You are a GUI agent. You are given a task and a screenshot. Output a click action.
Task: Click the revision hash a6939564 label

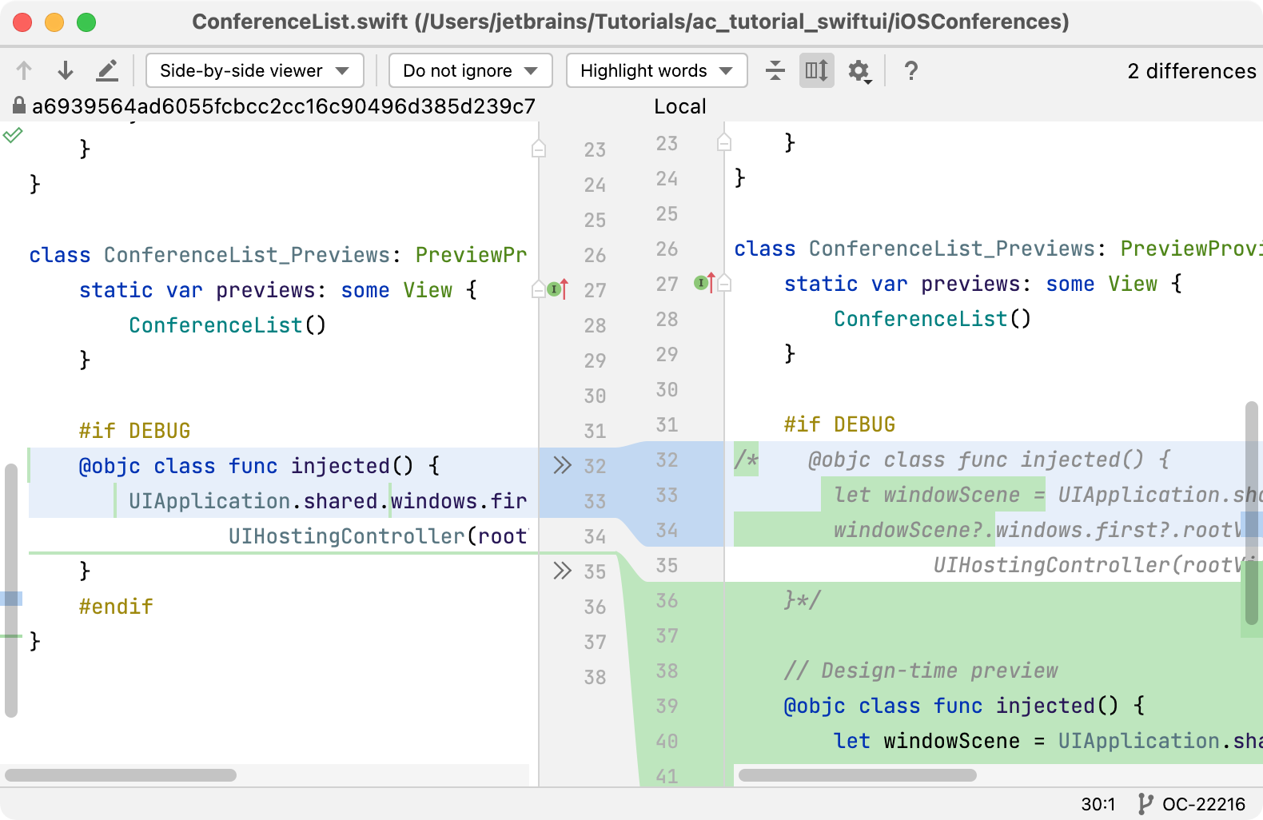284,106
